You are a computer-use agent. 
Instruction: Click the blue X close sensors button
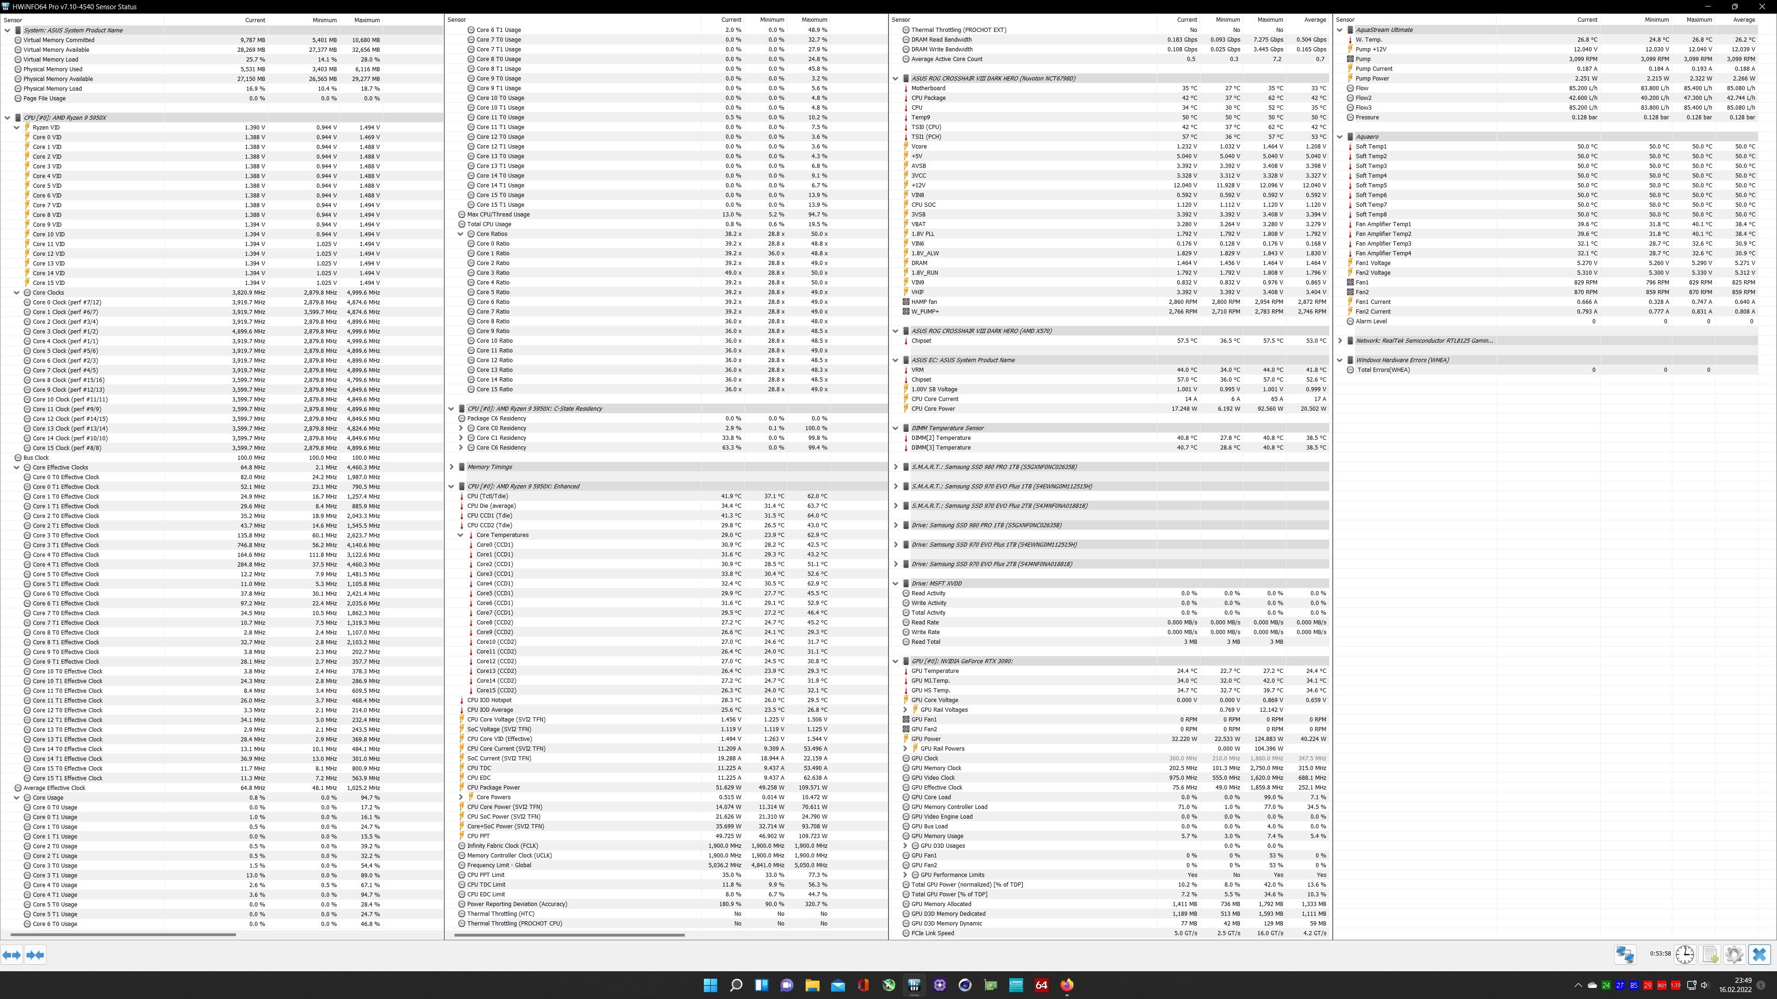(1759, 954)
